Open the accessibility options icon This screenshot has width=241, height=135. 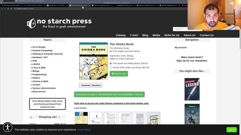(x=8, y=127)
